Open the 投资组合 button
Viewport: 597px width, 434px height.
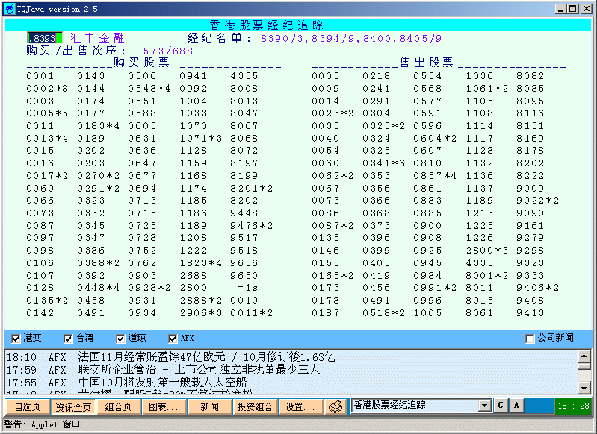(255, 407)
